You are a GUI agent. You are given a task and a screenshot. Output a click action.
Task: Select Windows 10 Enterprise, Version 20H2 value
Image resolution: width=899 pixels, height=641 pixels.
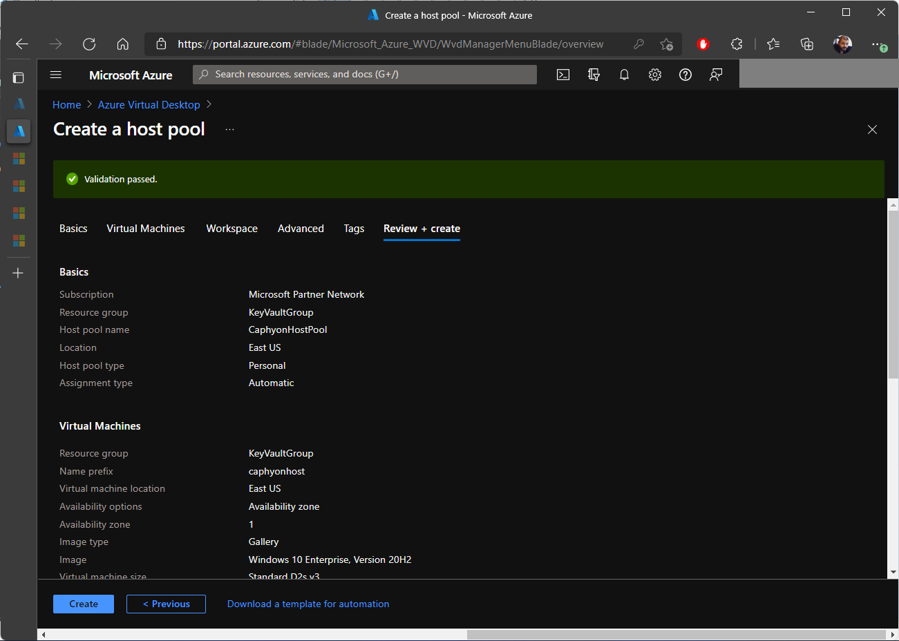click(330, 560)
